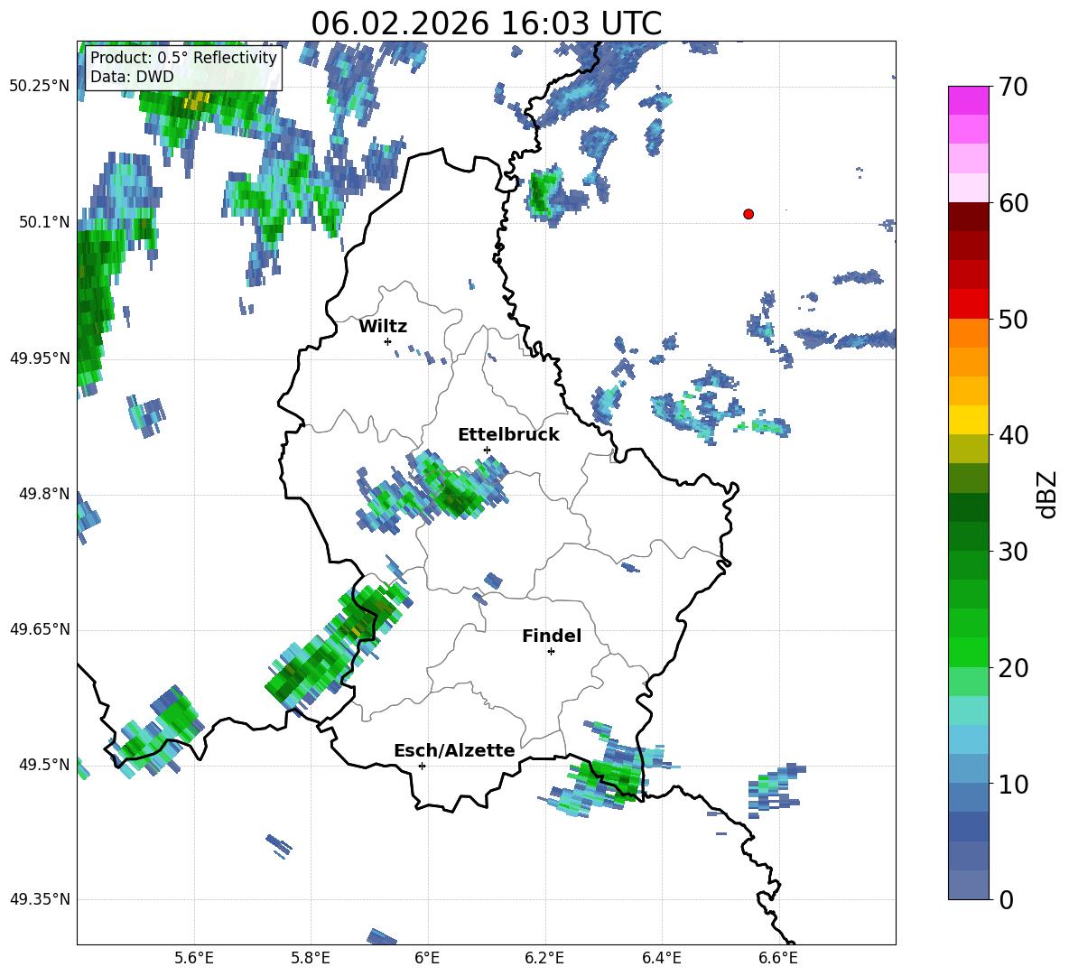
Task: Click the title 06.02.2026 16:03 UTC
Action: (487, 23)
